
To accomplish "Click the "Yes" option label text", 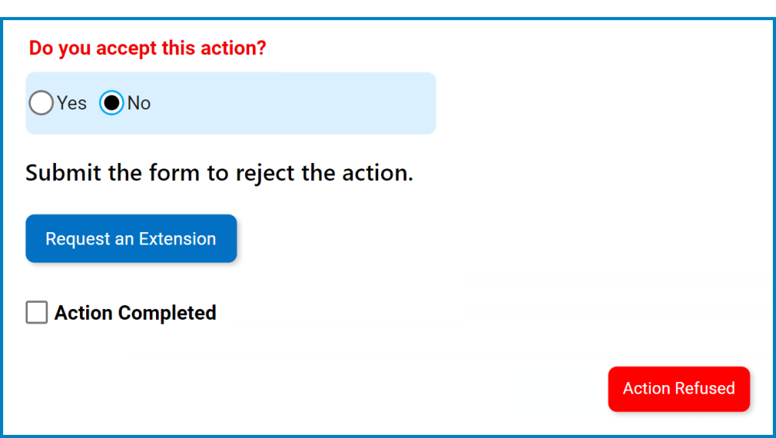I will [x=71, y=103].
